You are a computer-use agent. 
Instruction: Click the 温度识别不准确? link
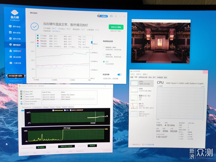[x=116, y=31]
